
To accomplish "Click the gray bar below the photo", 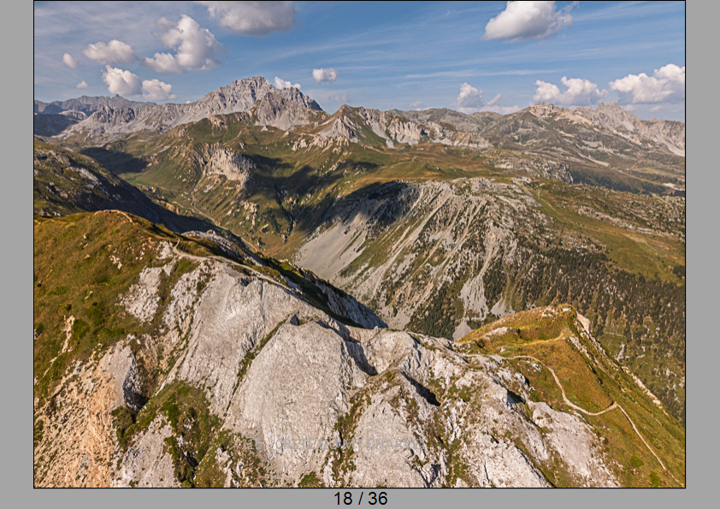I will pyautogui.click(x=359, y=499).
